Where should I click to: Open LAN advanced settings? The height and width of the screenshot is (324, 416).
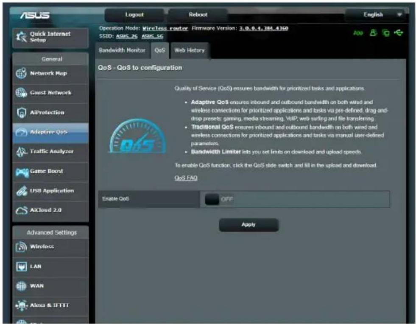50,266
